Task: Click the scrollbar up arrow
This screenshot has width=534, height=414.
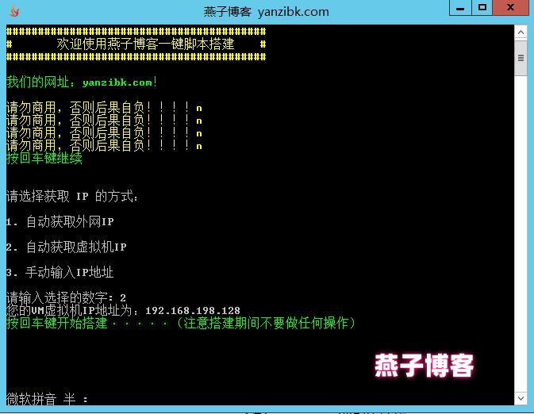Action: [521, 33]
